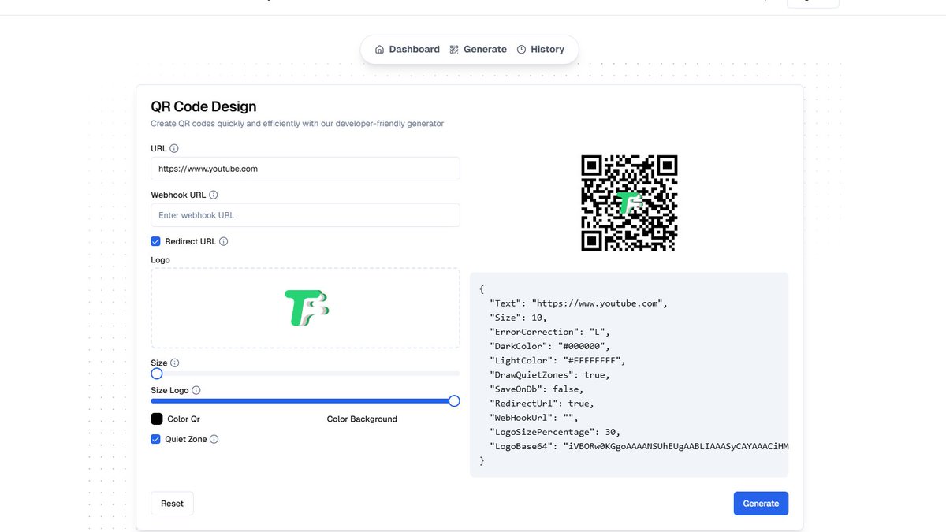
Task: Uncheck the Redirect URL checkbox
Action: (156, 241)
